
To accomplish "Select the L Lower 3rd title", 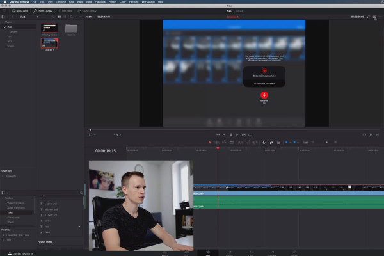I will coord(51,204).
